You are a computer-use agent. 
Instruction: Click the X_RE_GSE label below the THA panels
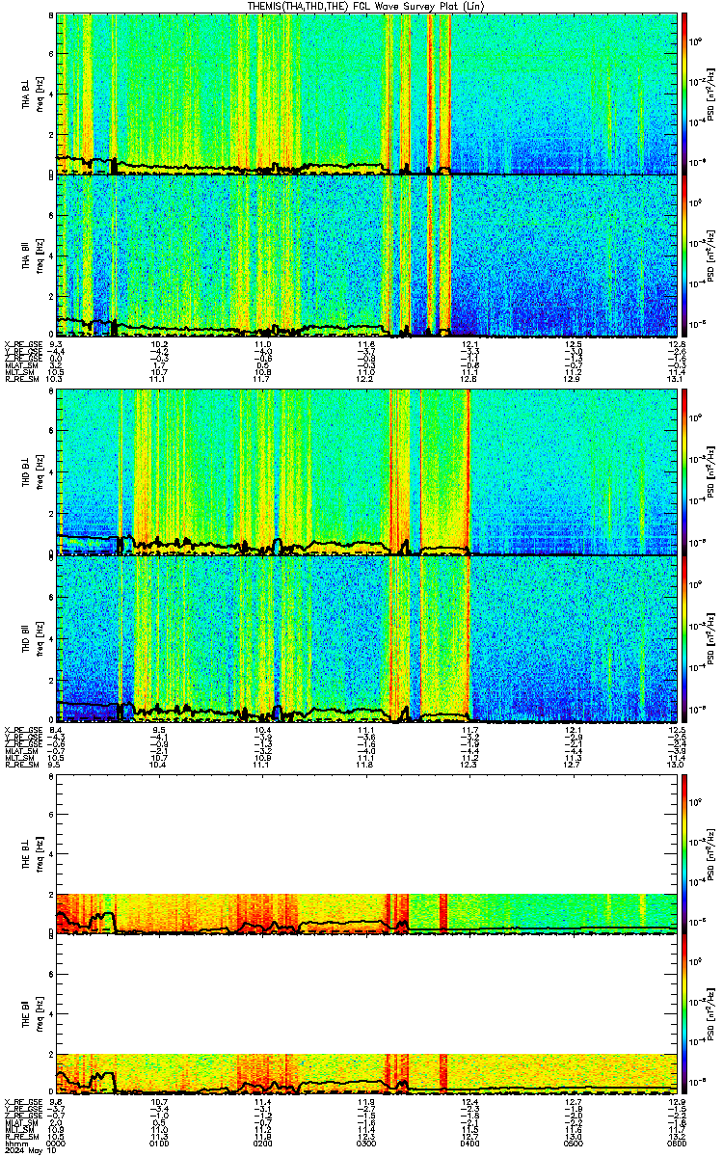(x=22, y=344)
